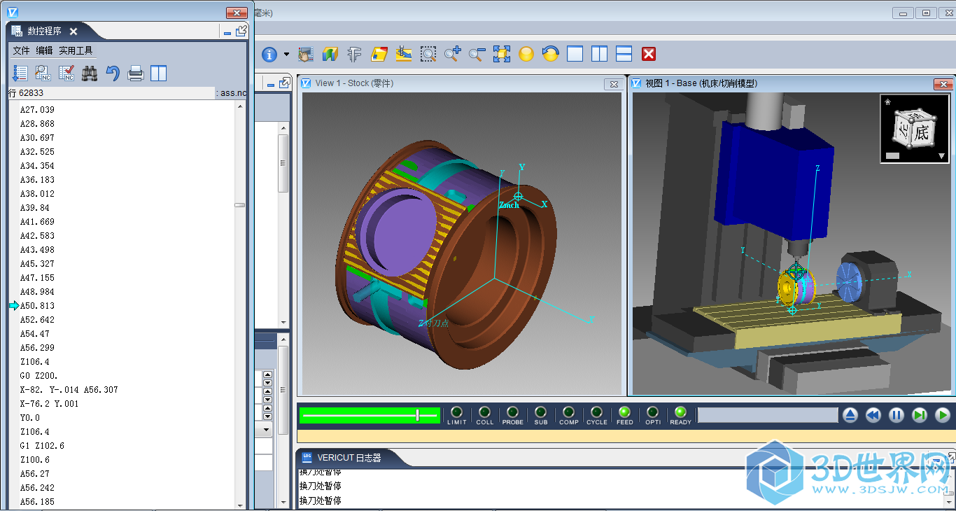The width and height of the screenshot is (956, 511).
Task: Select NC line A50.813
Action: (37, 306)
